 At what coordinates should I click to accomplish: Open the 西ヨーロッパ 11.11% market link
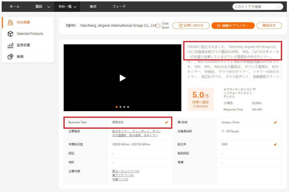(x=126, y=171)
